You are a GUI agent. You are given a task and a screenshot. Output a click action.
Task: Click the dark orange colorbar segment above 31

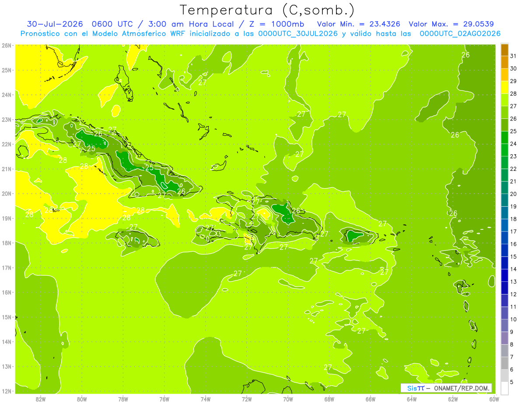click(x=504, y=50)
